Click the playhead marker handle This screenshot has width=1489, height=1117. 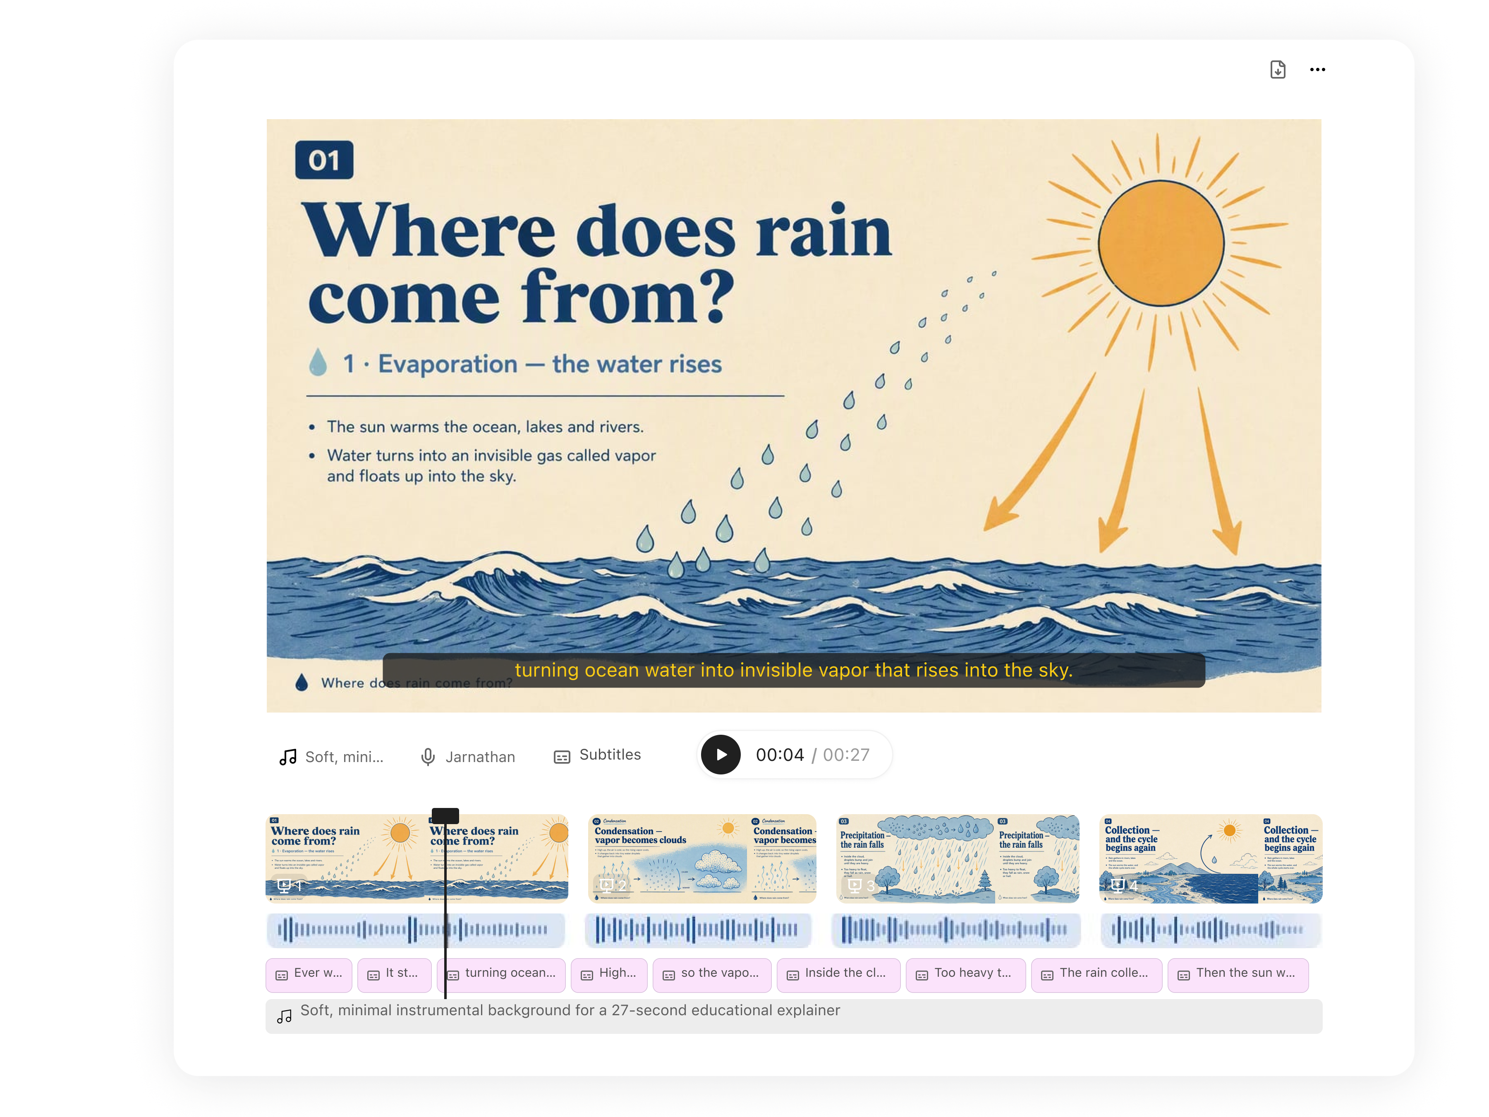(445, 815)
